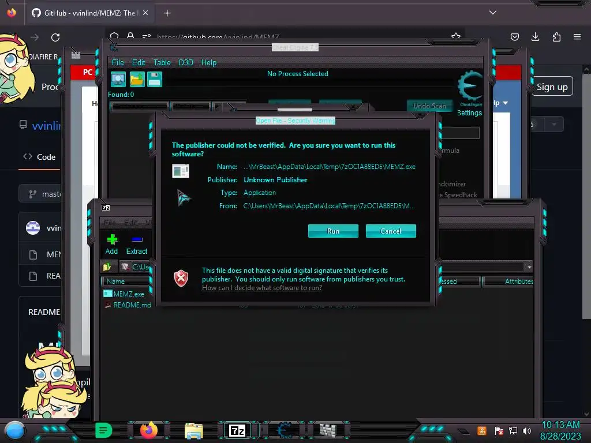Open the Code tab on GitHub repository
This screenshot has height=443, width=591.
click(x=39, y=157)
